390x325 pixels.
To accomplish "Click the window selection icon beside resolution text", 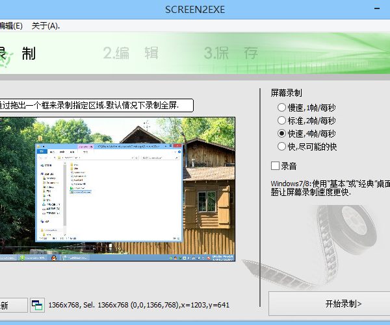I will pyautogui.click(x=37, y=305).
